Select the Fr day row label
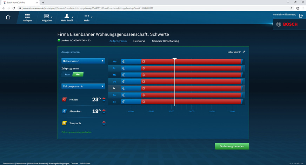The width and height of the screenshot is (306, 165). tap(114, 88)
